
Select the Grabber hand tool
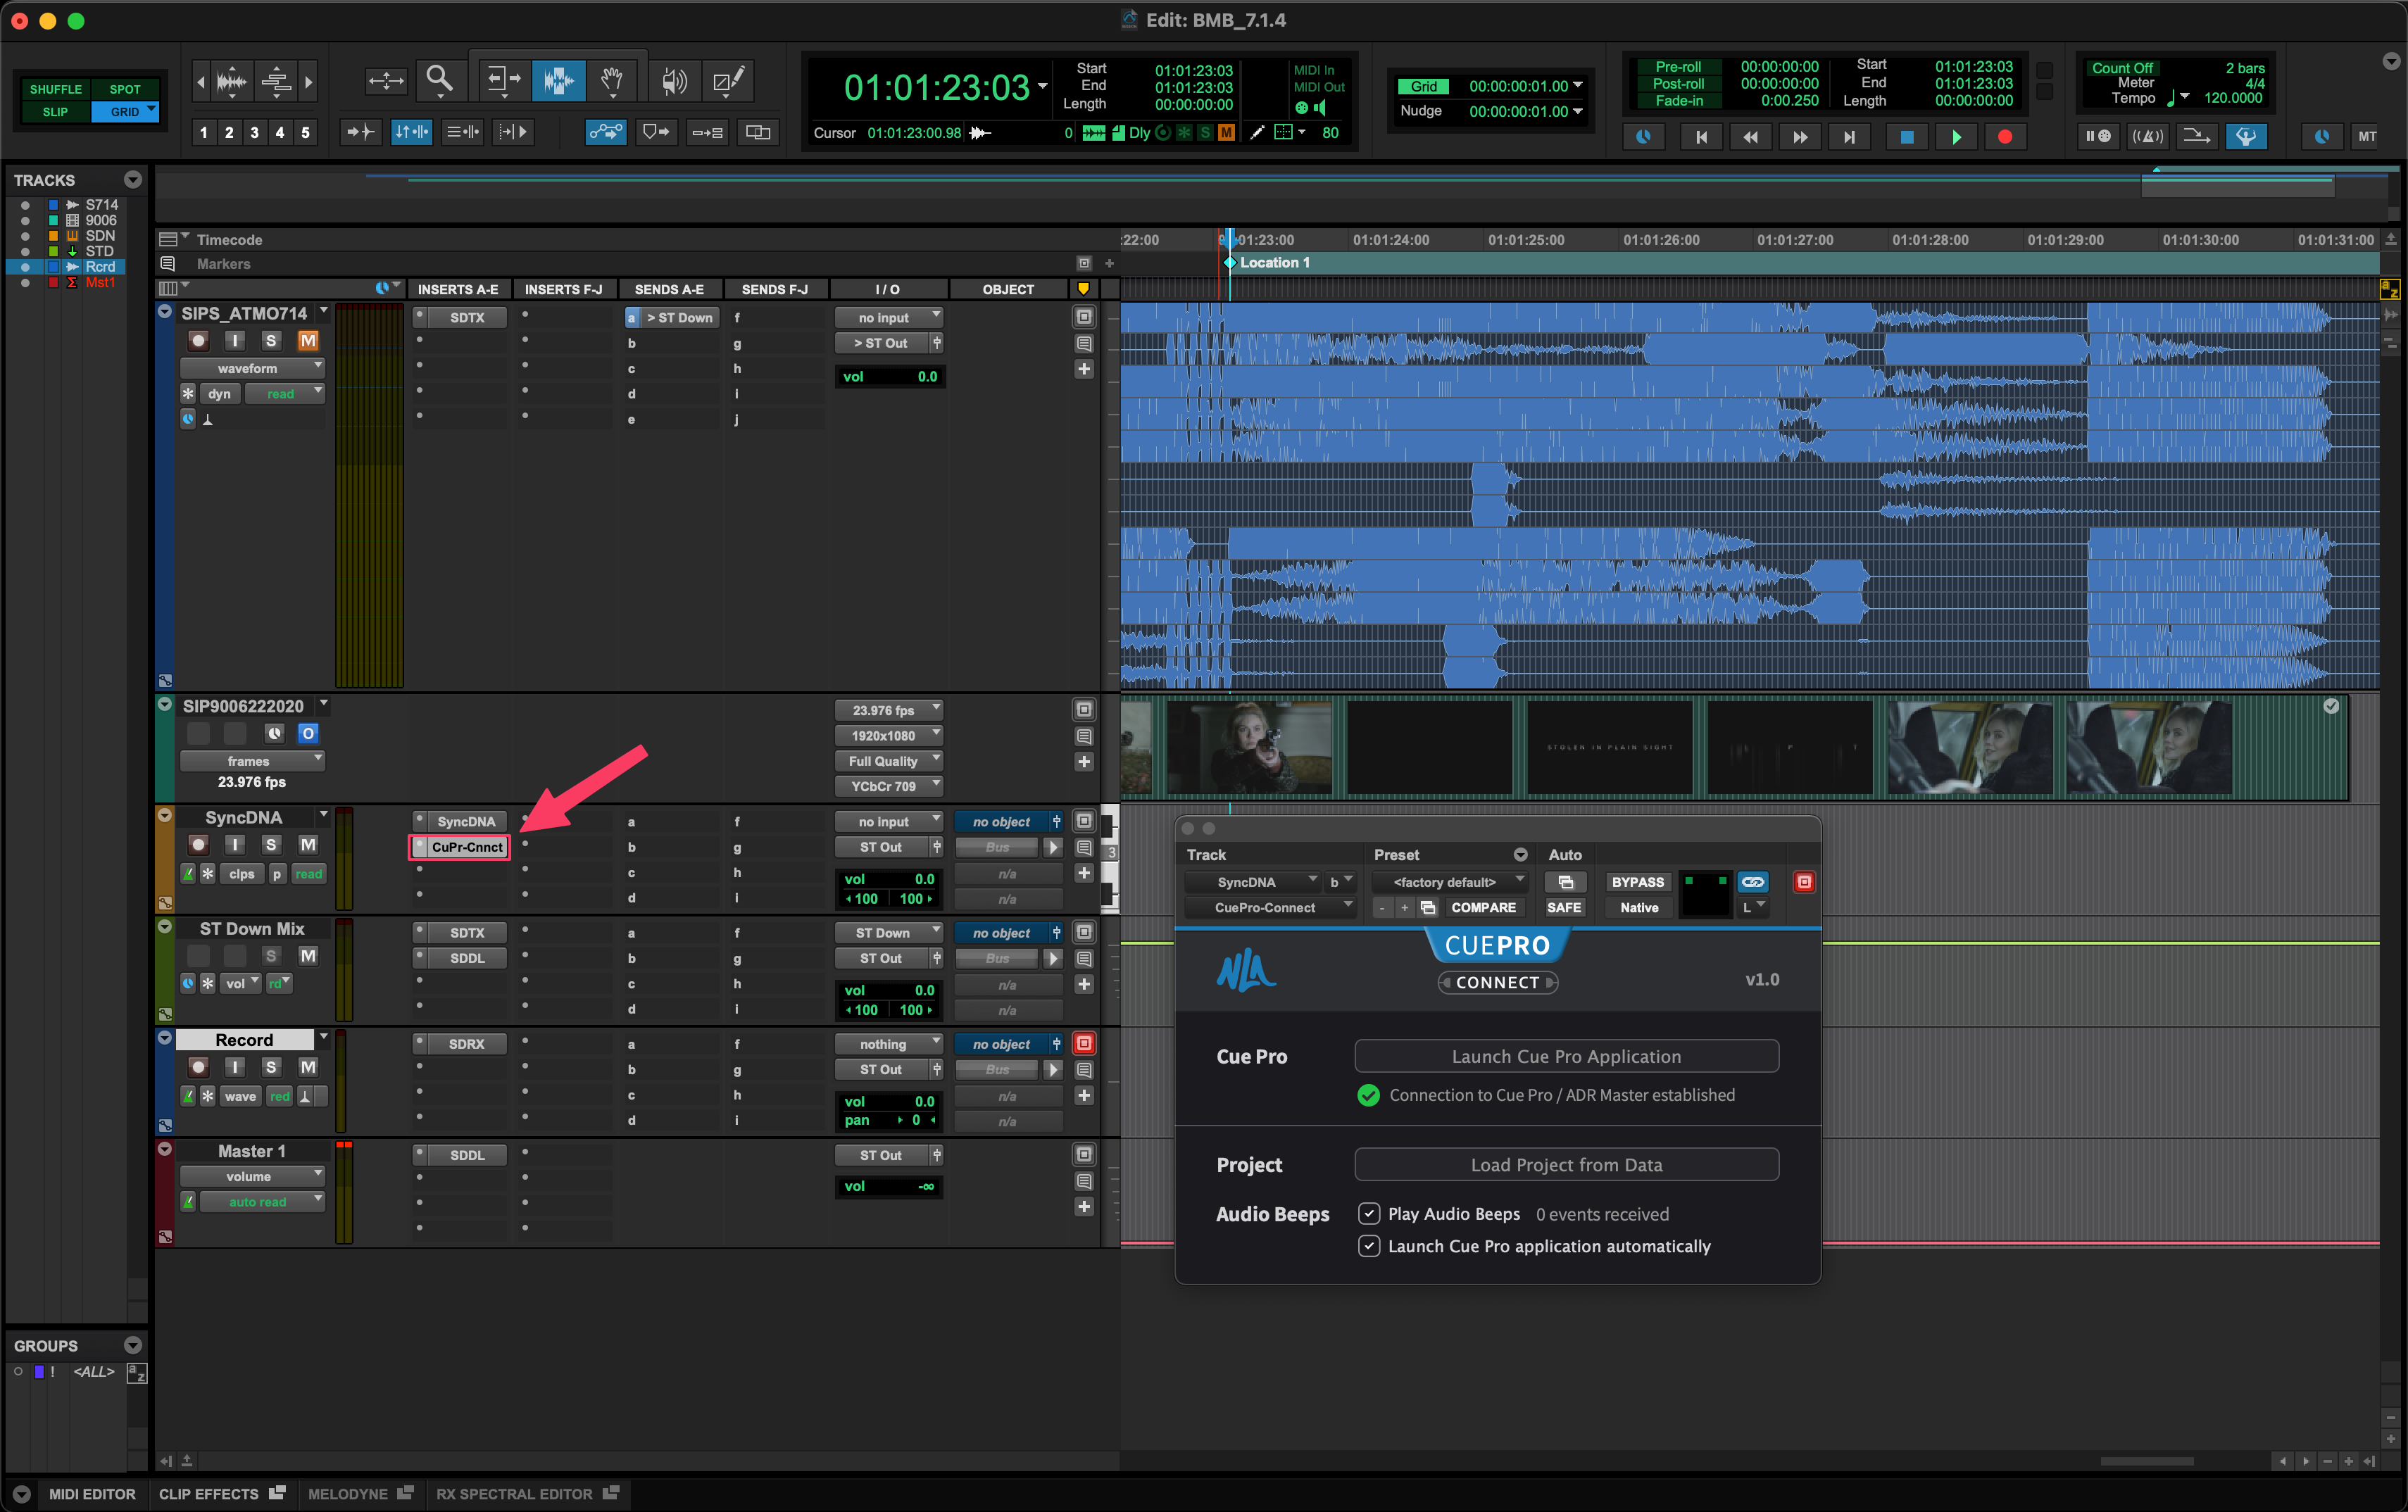point(612,80)
